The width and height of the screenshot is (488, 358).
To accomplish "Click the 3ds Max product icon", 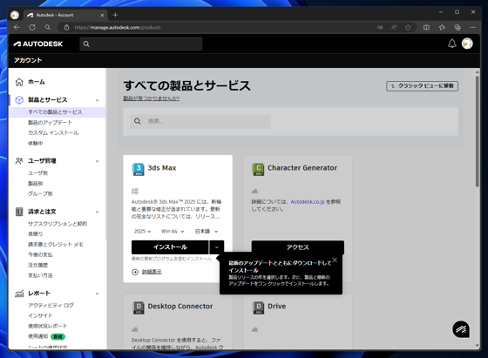I will [x=139, y=169].
